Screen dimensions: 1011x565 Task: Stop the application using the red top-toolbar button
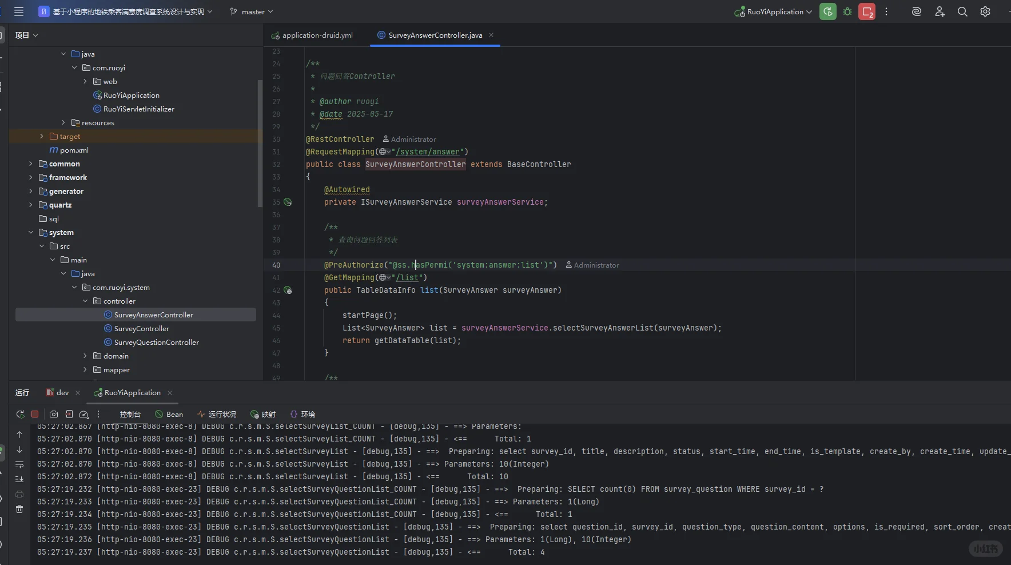[867, 11]
